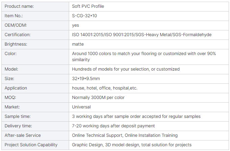This screenshot has height=151, width=230.
Task: Click the "Universal" market value
Action: [x=81, y=107]
